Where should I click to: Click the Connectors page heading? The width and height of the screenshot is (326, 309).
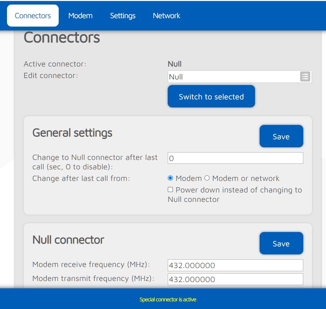pos(62,37)
